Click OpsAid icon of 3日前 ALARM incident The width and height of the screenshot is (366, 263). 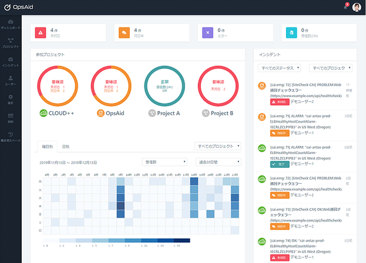[262, 117]
